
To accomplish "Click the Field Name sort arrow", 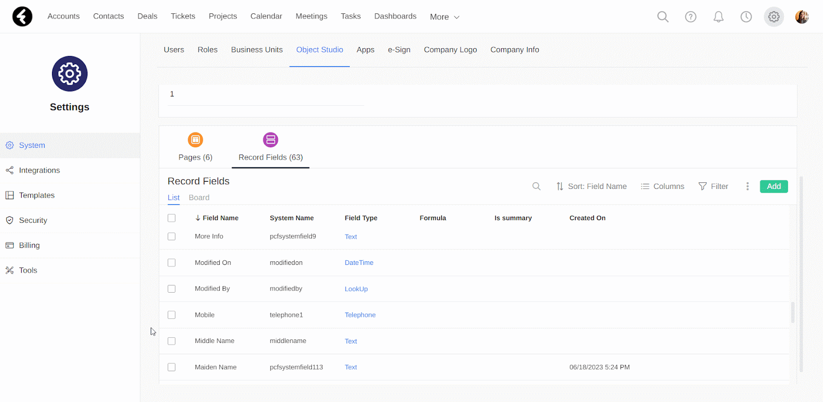I will [x=198, y=218].
